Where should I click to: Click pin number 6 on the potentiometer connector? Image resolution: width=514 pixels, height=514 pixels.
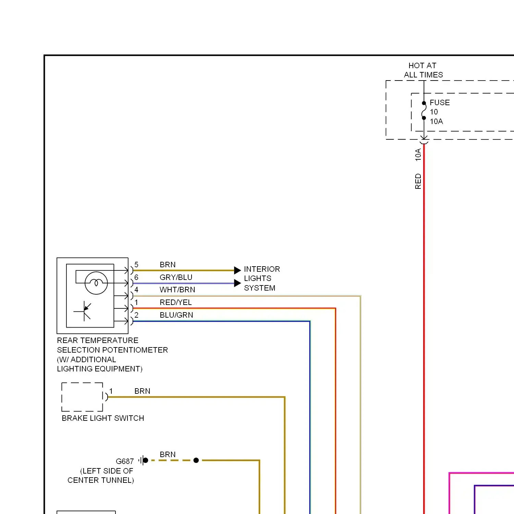[136, 277]
